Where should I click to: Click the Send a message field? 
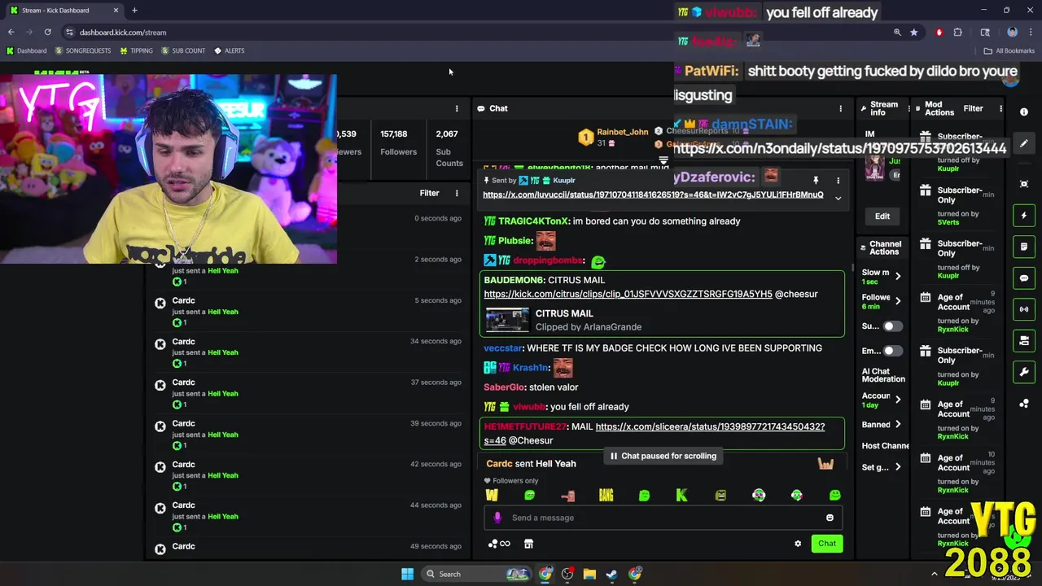tap(663, 518)
